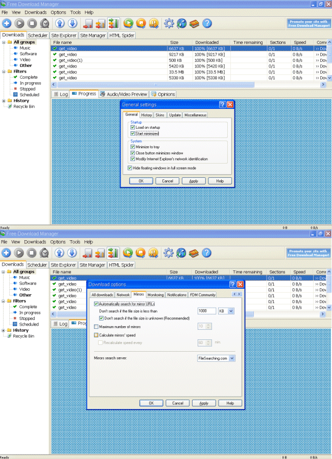
Task: Click the alarm clock schedule icon in lower window
Action: tap(44, 253)
